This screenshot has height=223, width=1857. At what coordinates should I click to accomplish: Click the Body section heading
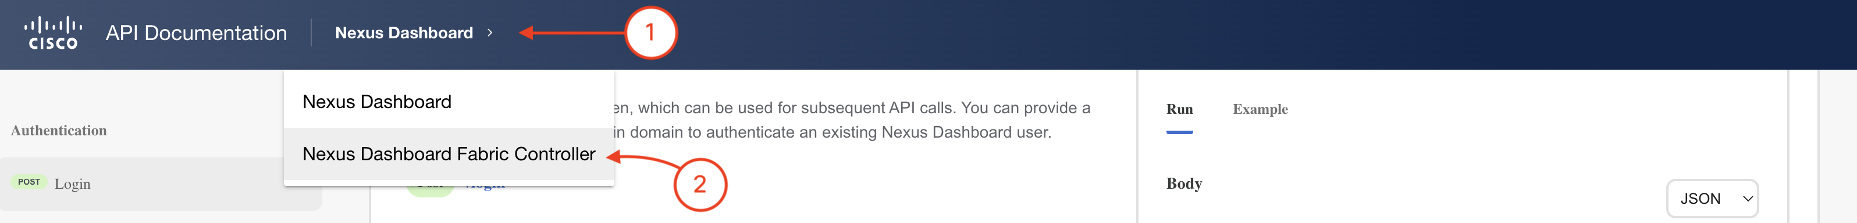(x=1184, y=184)
